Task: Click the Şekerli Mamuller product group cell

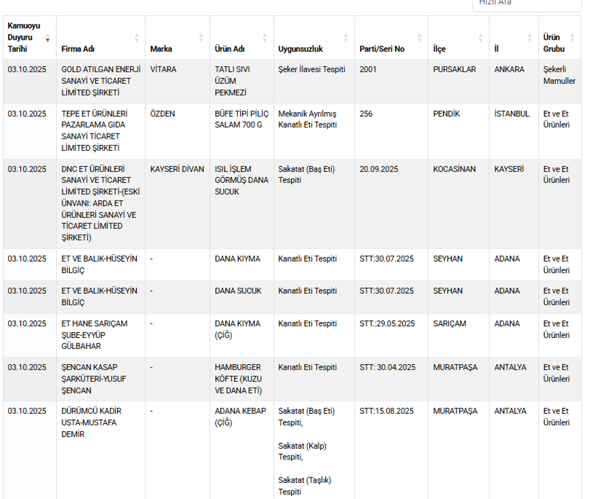Action: pos(558,75)
